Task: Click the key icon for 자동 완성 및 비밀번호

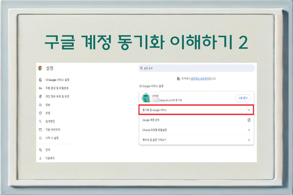Action: (40, 88)
